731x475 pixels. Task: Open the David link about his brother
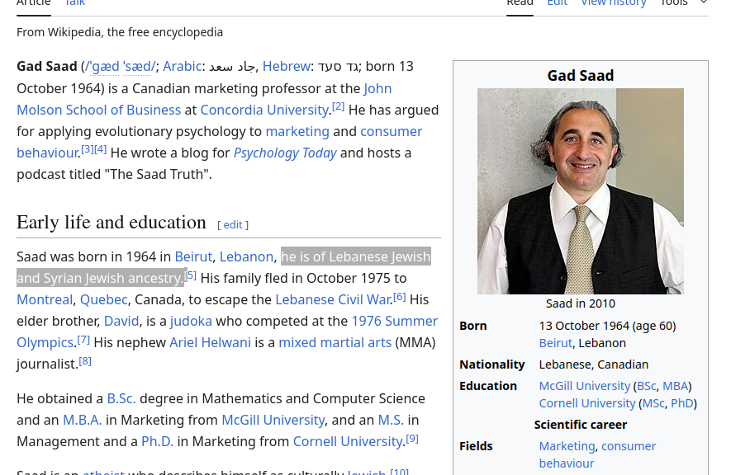click(x=121, y=321)
